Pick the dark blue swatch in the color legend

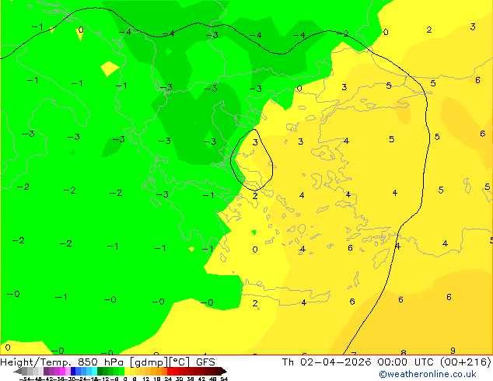[x=73, y=371]
